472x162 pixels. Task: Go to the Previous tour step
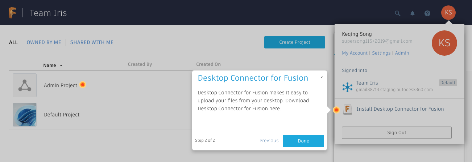point(269,141)
